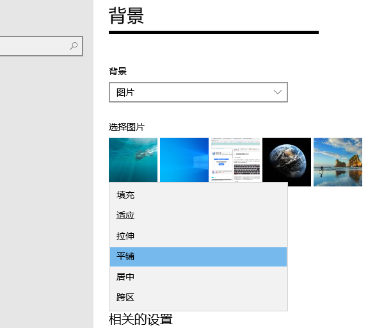Focus the settings search box
The width and height of the screenshot is (384, 328).
click(x=41, y=46)
